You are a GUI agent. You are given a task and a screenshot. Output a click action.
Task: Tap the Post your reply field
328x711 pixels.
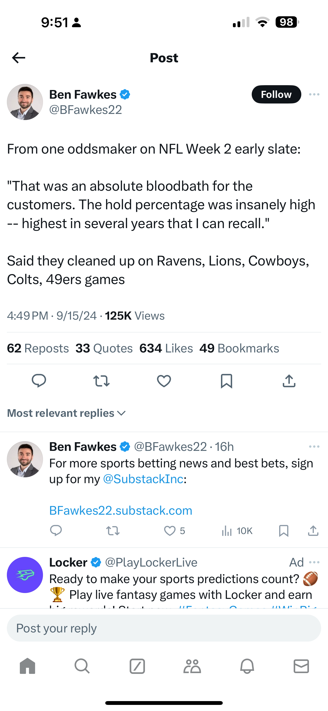pos(164,628)
